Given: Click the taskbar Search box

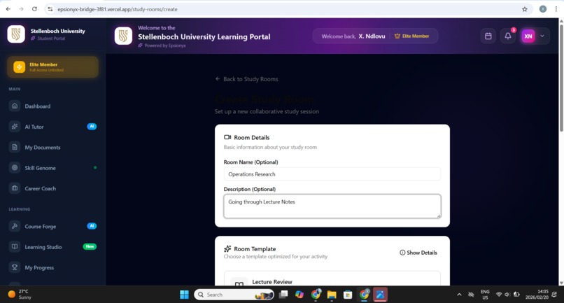Looking at the screenshot, I should tap(234, 295).
